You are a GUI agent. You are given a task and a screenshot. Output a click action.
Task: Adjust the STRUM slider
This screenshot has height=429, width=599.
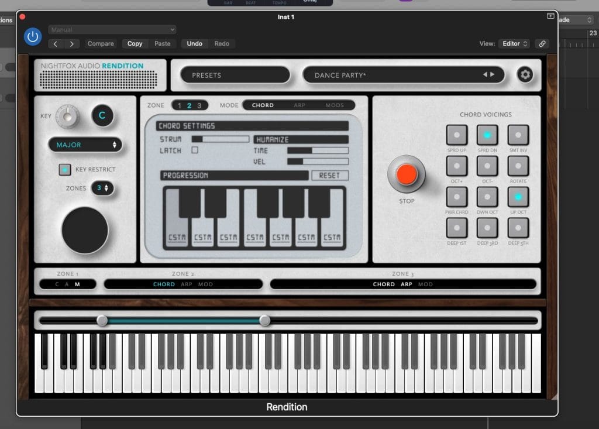click(x=221, y=139)
